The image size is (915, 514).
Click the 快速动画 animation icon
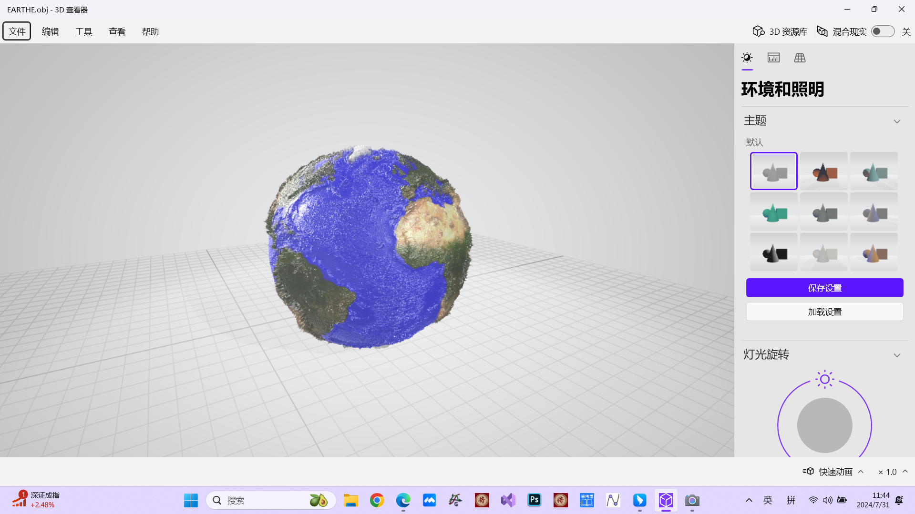tap(808, 471)
